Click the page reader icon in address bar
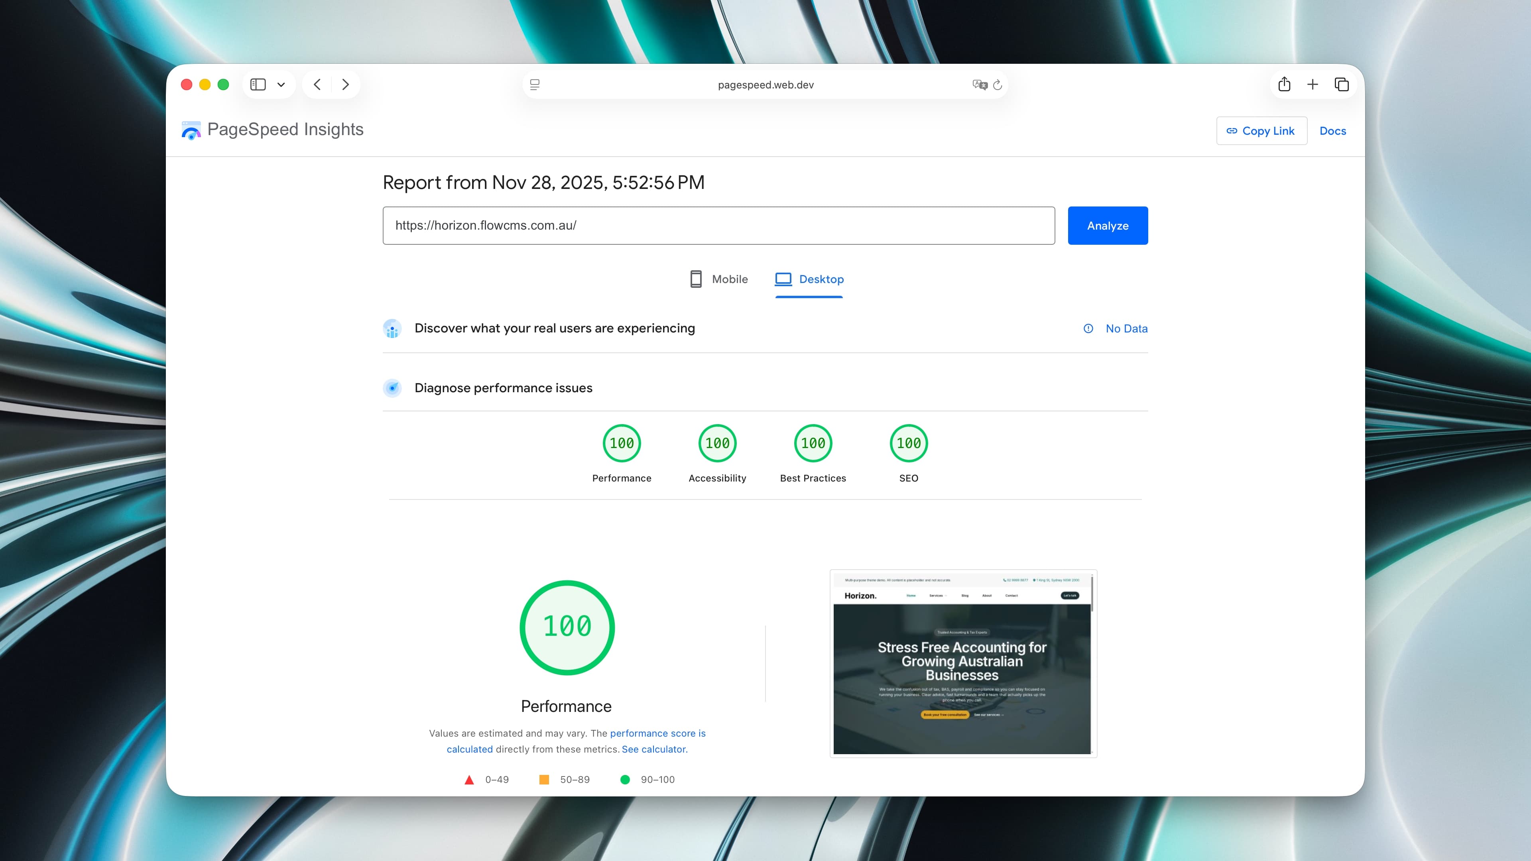 535,85
